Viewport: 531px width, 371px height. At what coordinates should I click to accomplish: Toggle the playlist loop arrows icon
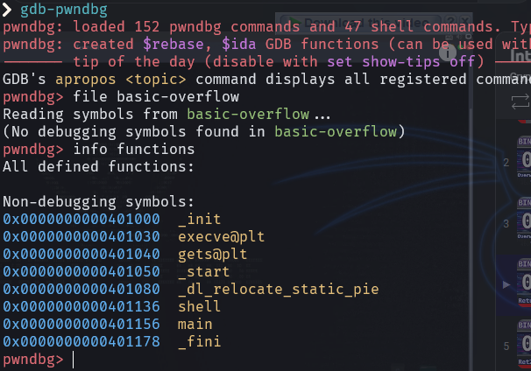[x=520, y=101]
